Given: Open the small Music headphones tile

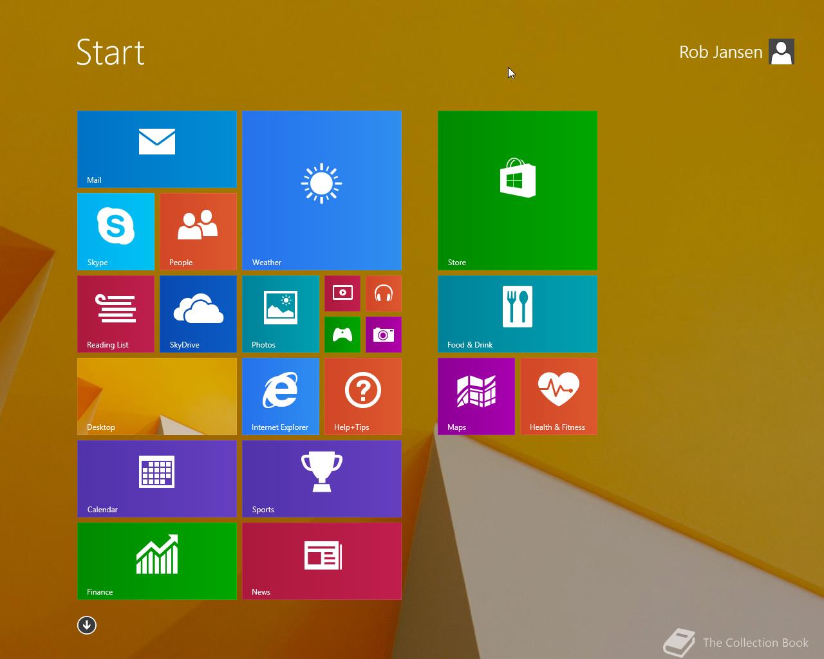Looking at the screenshot, I should click(384, 293).
